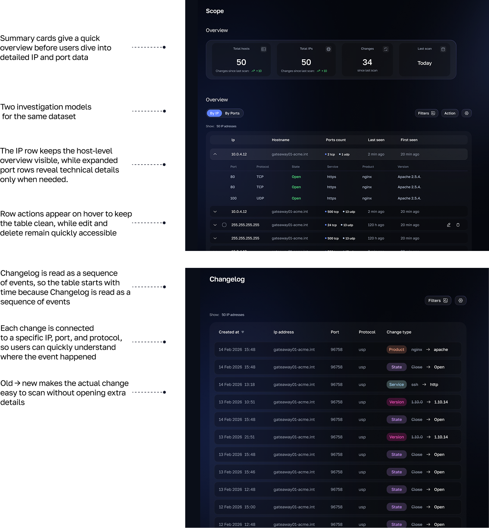This screenshot has height=528, width=489.
Task: Tick the checkbox on the 255.255.255.255 row
Action: click(x=224, y=225)
